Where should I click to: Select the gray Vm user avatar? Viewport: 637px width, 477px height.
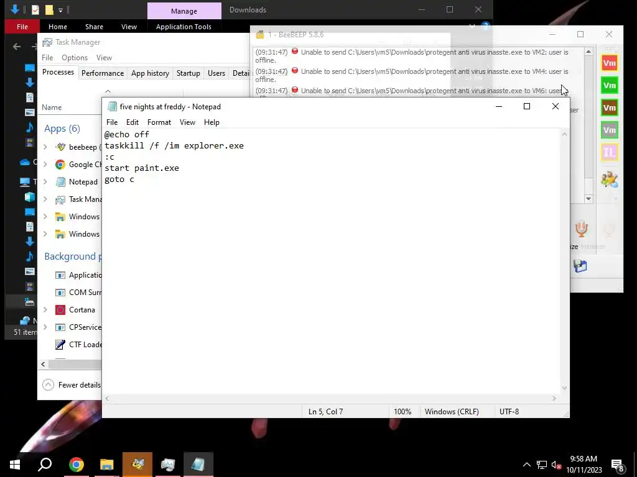[610, 130]
